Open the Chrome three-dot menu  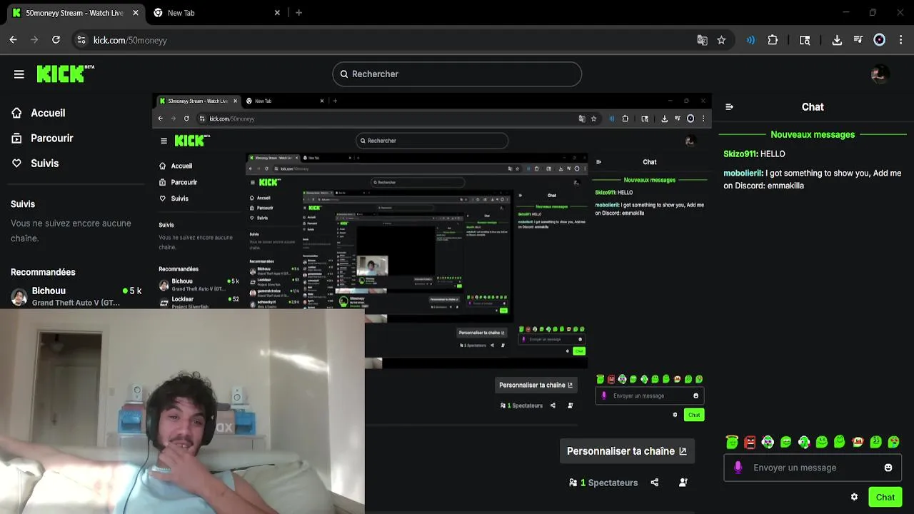point(900,40)
